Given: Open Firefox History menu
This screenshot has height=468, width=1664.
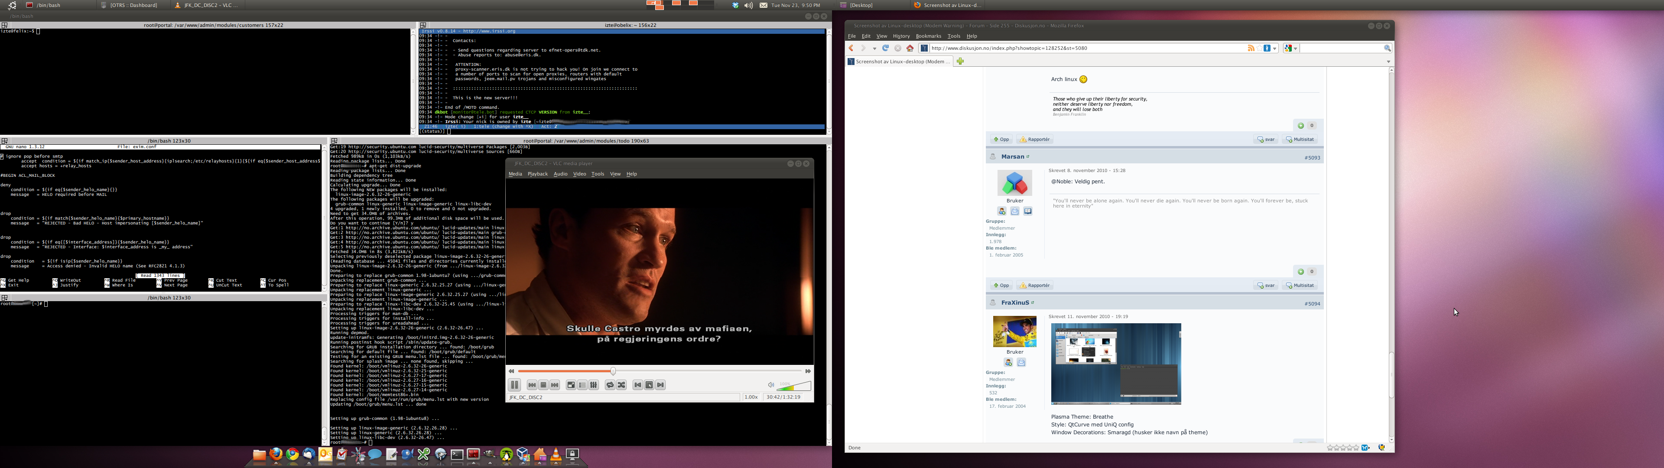Looking at the screenshot, I should pos(901,36).
